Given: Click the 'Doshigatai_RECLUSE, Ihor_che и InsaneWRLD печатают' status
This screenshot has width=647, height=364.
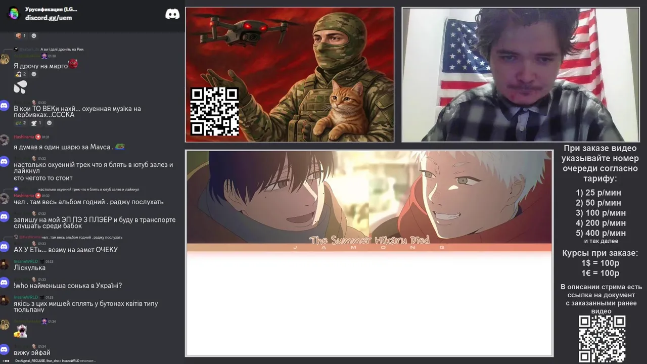Looking at the screenshot, I should coord(55,361).
